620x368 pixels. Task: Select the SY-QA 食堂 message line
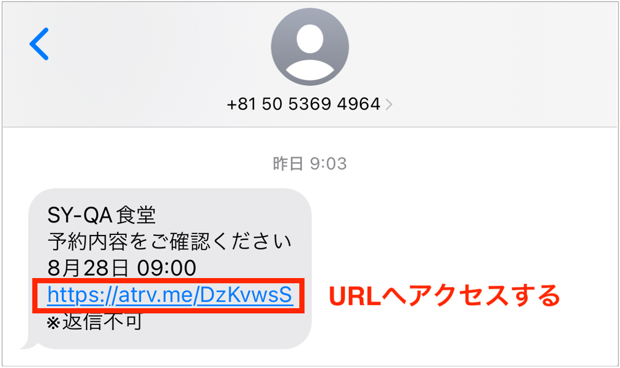click(x=101, y=216)
